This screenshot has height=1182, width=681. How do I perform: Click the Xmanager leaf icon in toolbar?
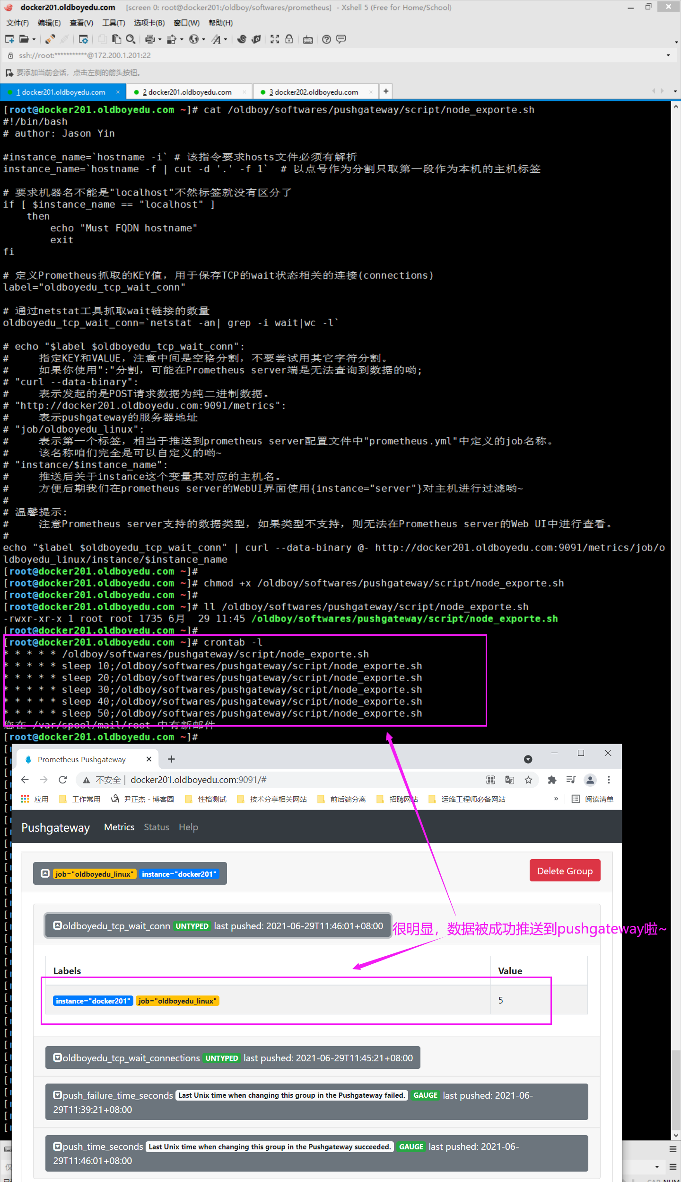coord(256,39)
